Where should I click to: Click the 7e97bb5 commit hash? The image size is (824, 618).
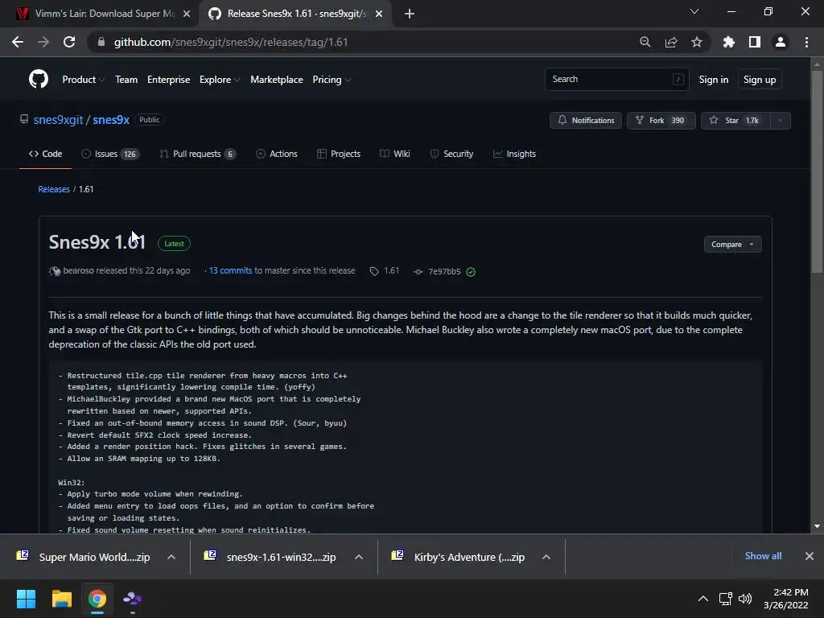[x=444, y=271]
